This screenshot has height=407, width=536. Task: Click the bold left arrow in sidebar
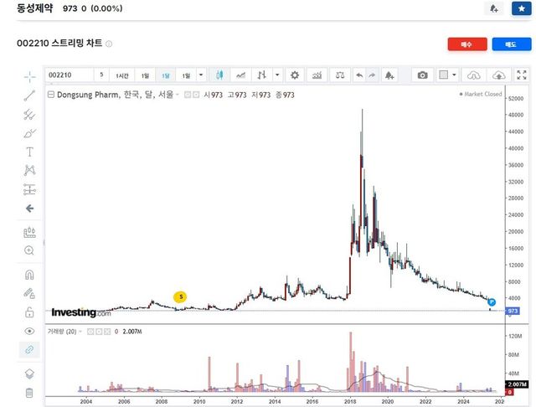[x=30, y=209]
